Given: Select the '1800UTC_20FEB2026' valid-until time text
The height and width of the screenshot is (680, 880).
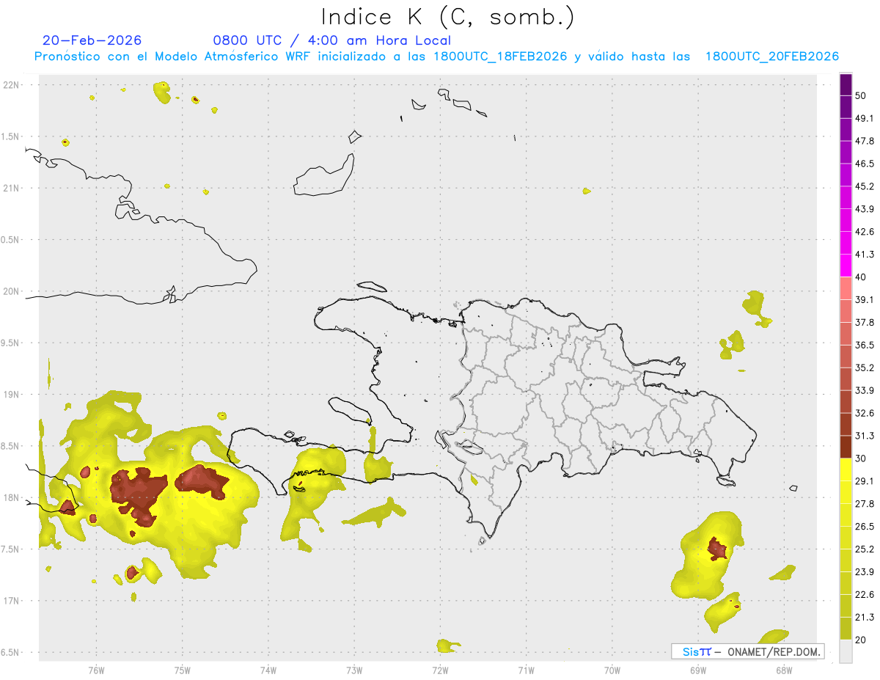Looking at the screenshot, I should click(772, 56).
